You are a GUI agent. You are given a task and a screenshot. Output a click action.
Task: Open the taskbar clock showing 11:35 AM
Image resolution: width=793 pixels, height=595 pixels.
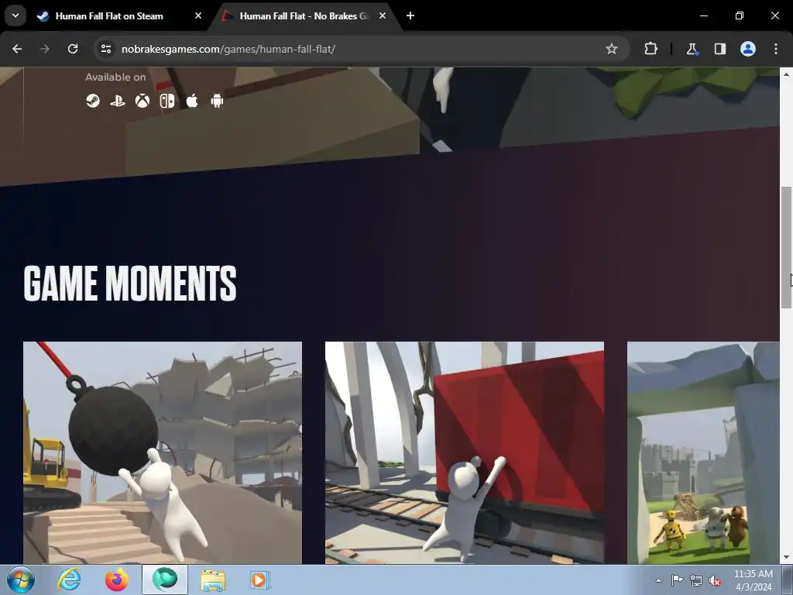[754, 580]
